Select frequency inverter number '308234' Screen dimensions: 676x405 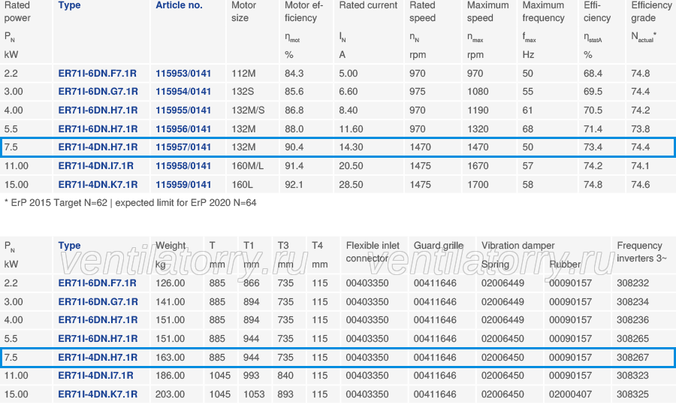[633, 302]
